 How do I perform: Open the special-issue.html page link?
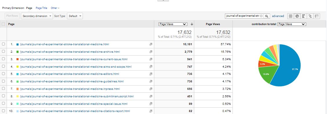73,104
